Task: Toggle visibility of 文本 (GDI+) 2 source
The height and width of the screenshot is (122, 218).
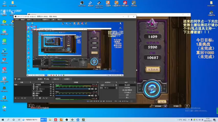Action: coord(51,89)
